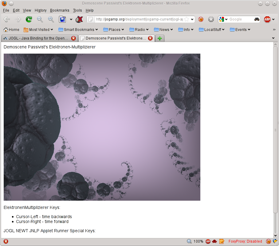
Task: Click the Adblock Plus toolbar icon
Action: tap(267, 19)
